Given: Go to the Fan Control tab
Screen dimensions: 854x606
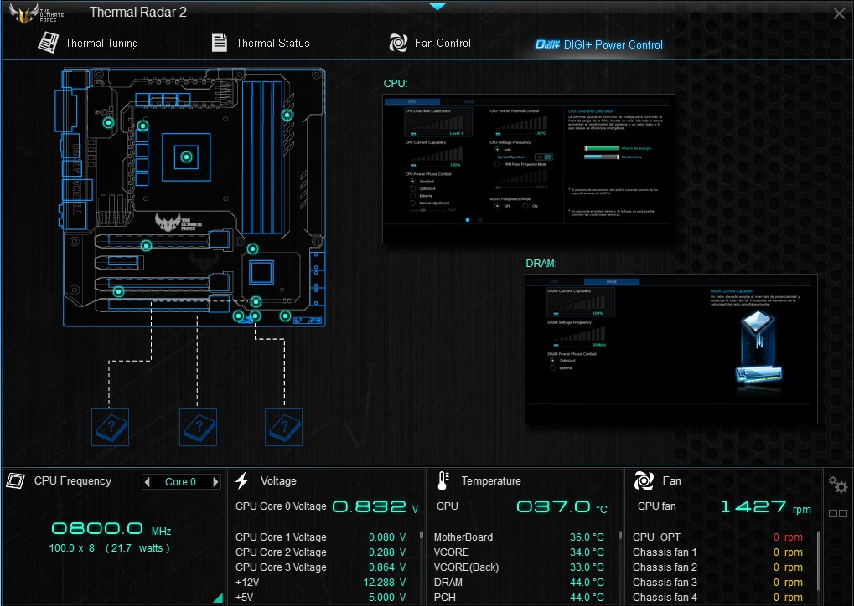Looking at the screenshot, I should pos(430,43).
